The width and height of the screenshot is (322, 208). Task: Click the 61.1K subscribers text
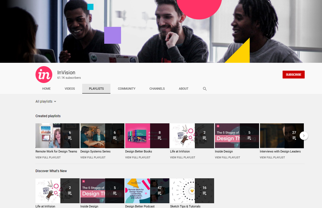coord(69,78)
